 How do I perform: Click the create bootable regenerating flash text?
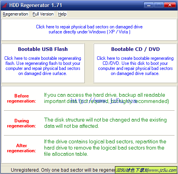click(x=43, y=66)
